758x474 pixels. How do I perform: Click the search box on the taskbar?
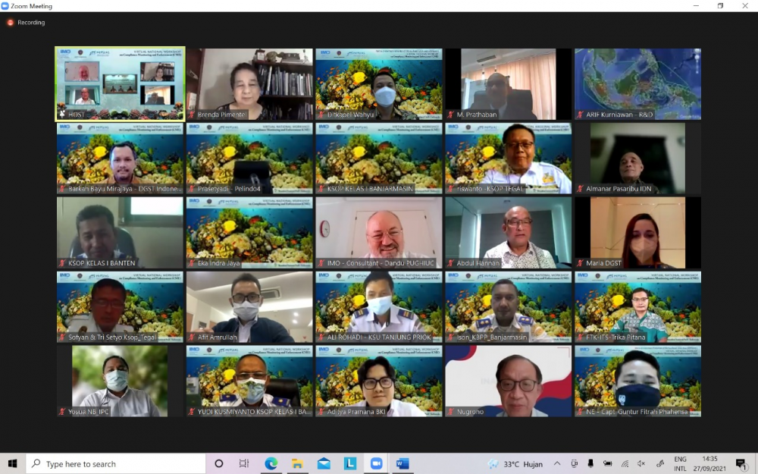[116, 463]
